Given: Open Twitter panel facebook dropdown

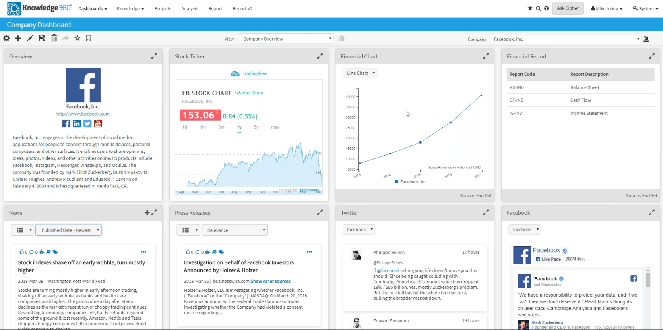Looking at the screenshot, I should (359, 230).
